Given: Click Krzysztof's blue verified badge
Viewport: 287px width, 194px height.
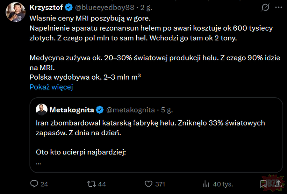Looking at the screenshot, I should [x=69, y=7].
